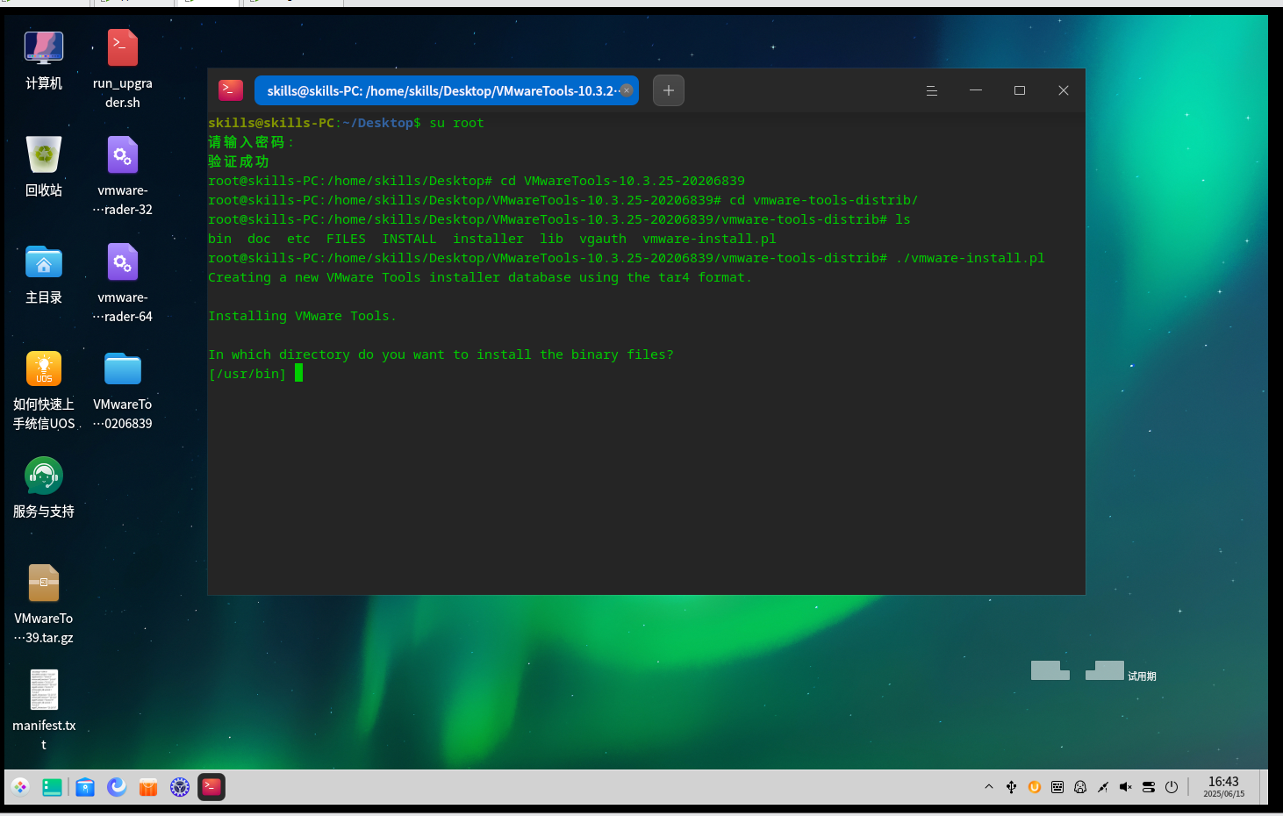Open the browser from the taskbar

coord(117,787)
